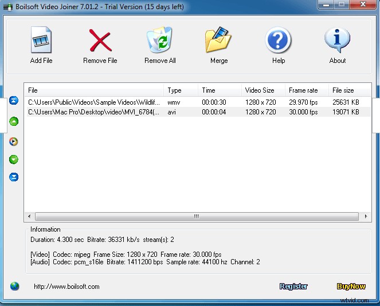Screen dimensions: 380x306
Task: Open the http://www.boilsoft.com link
Action: tap(66, 287)
